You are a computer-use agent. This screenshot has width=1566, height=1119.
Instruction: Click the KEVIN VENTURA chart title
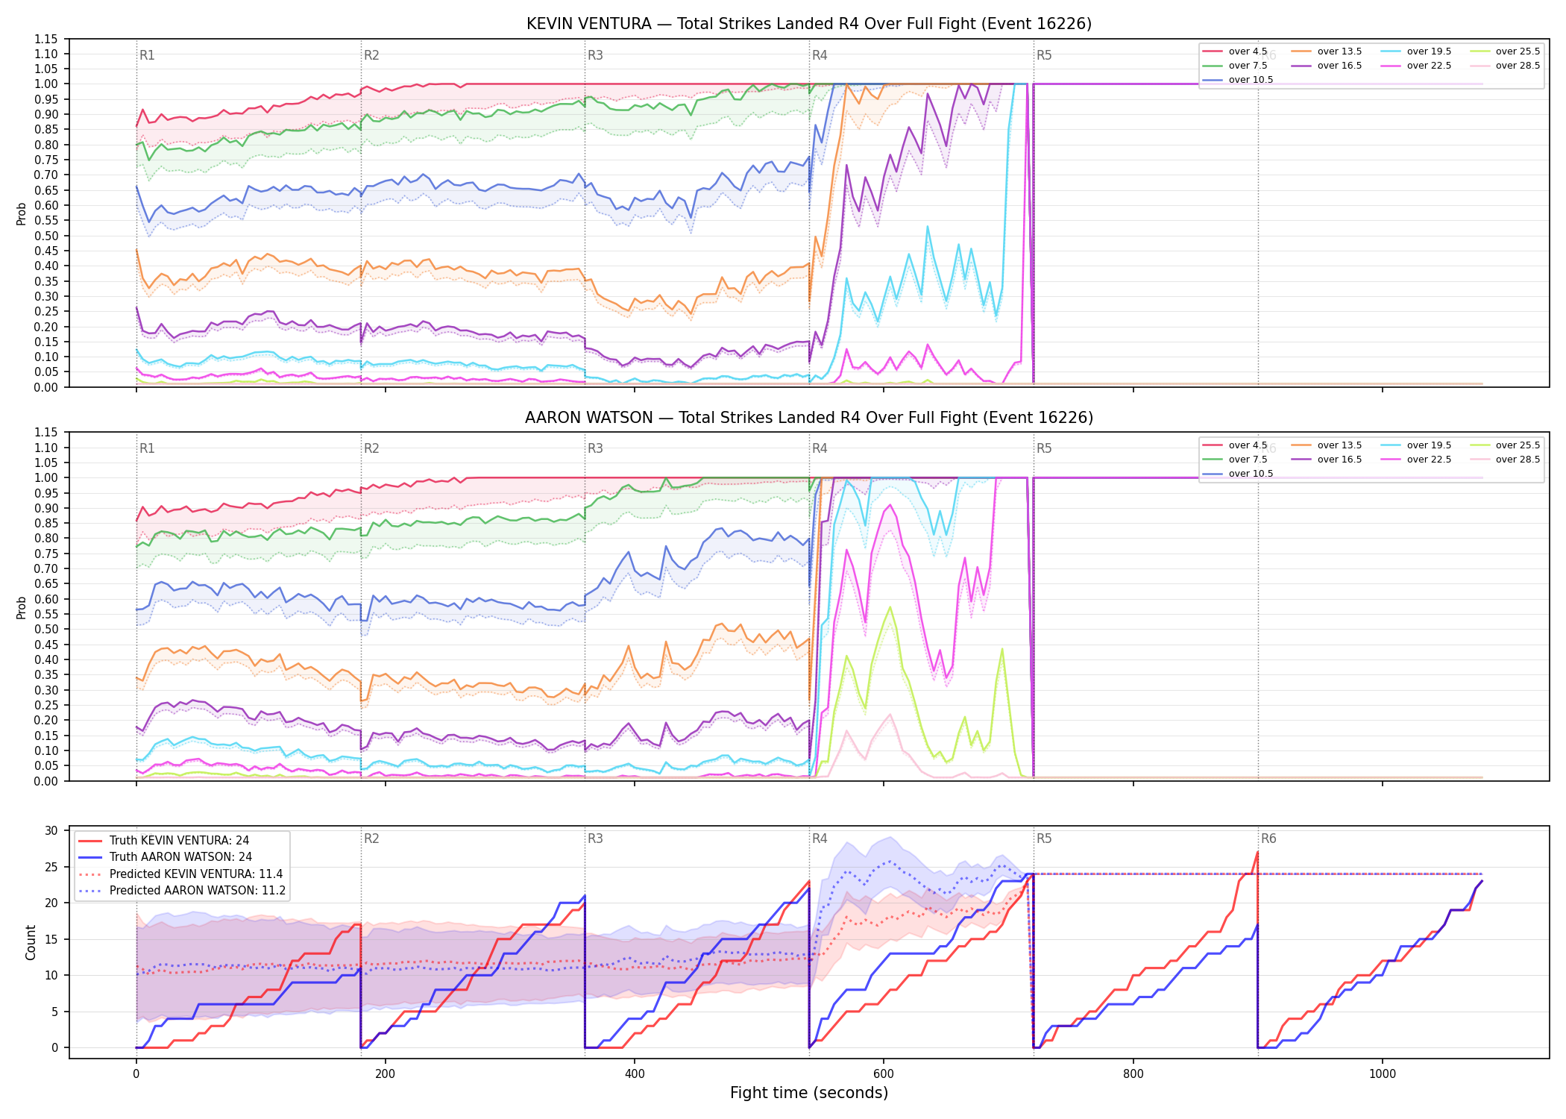coord(809,24)
